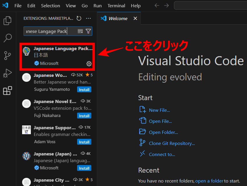Go back using the title bar arrow
The width and height of the screenshot is (247, 186).
tap(157, 6)
